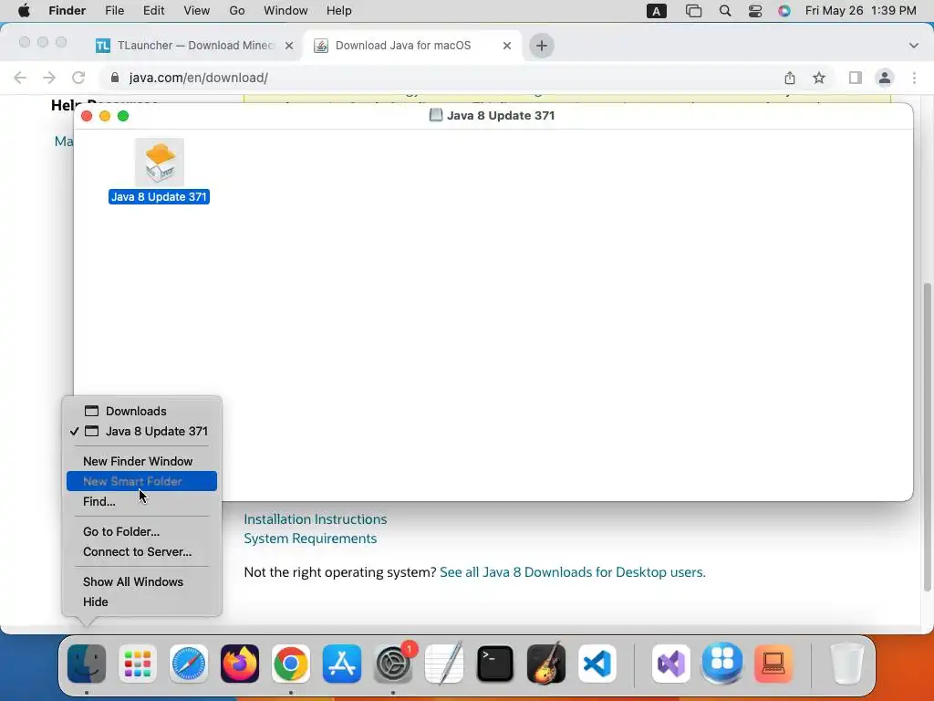Open Launchpad in the Dock
Image resolution: width=934 pixels, height=701 pixels.
tap(138, 664)
